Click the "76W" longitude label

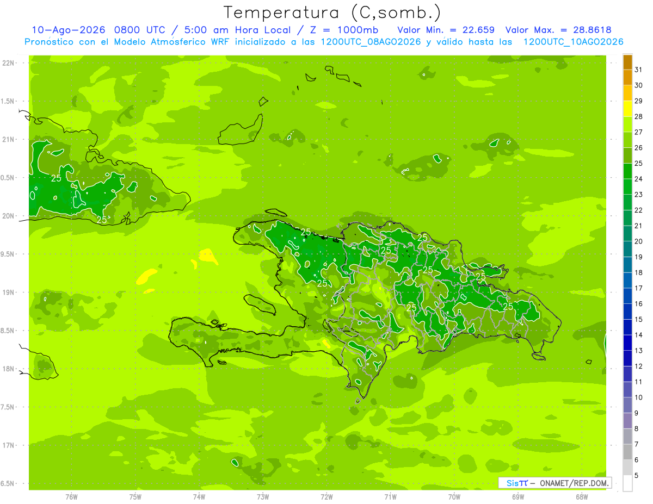tap(71, 496)
